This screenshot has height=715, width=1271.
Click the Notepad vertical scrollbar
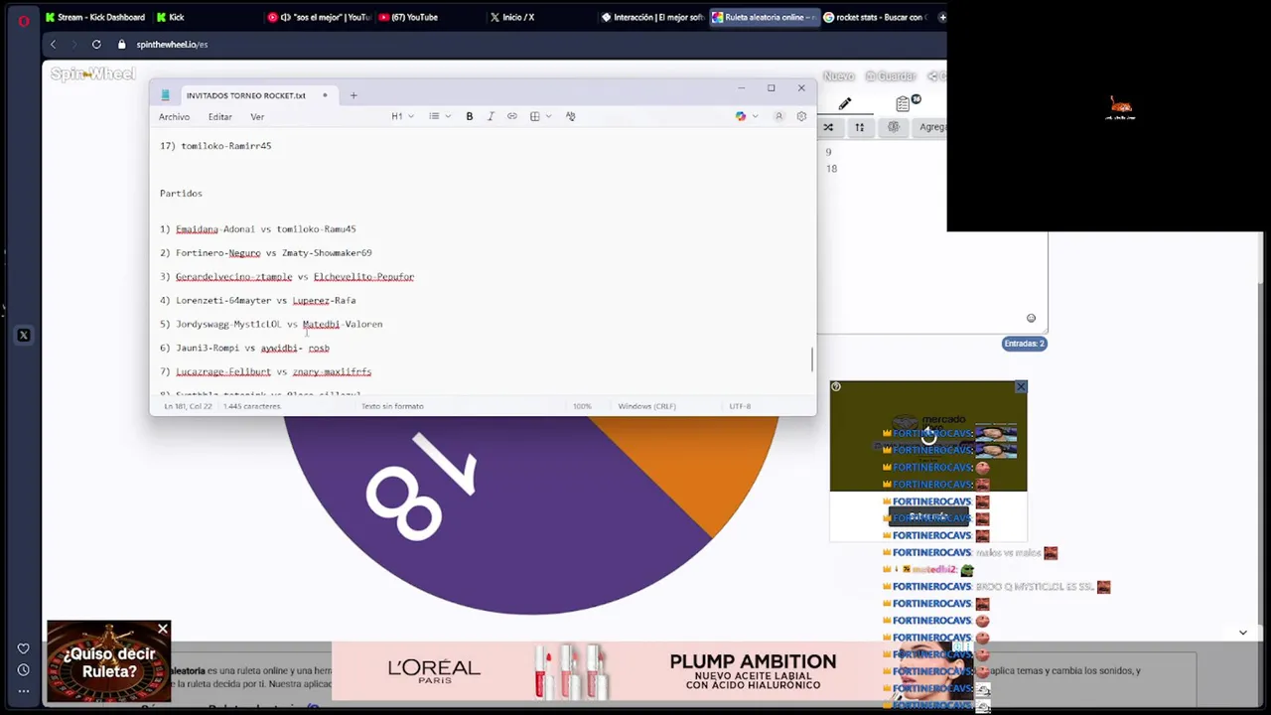pos(812,359)
